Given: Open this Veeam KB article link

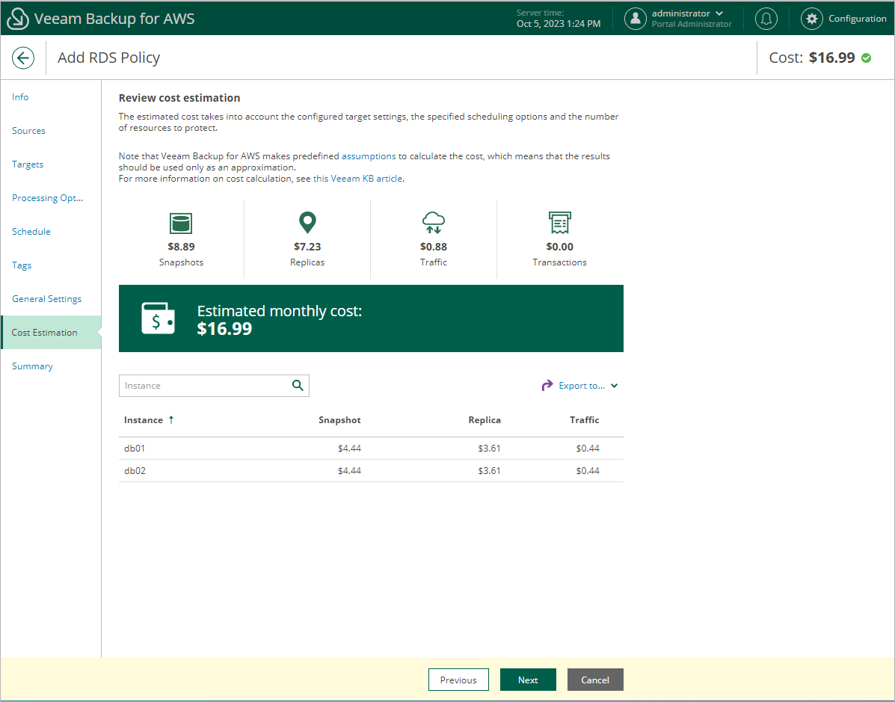Looking at the screenshot, I should tap(358, 178).
